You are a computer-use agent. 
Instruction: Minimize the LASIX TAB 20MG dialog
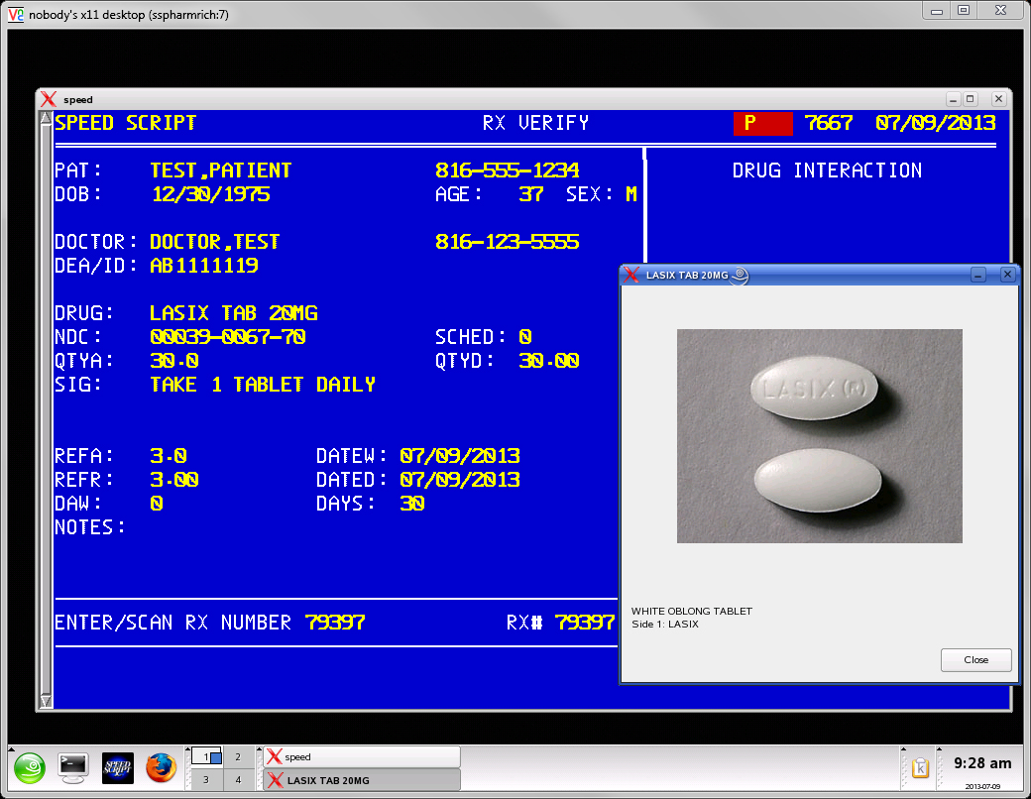[978, 275]
